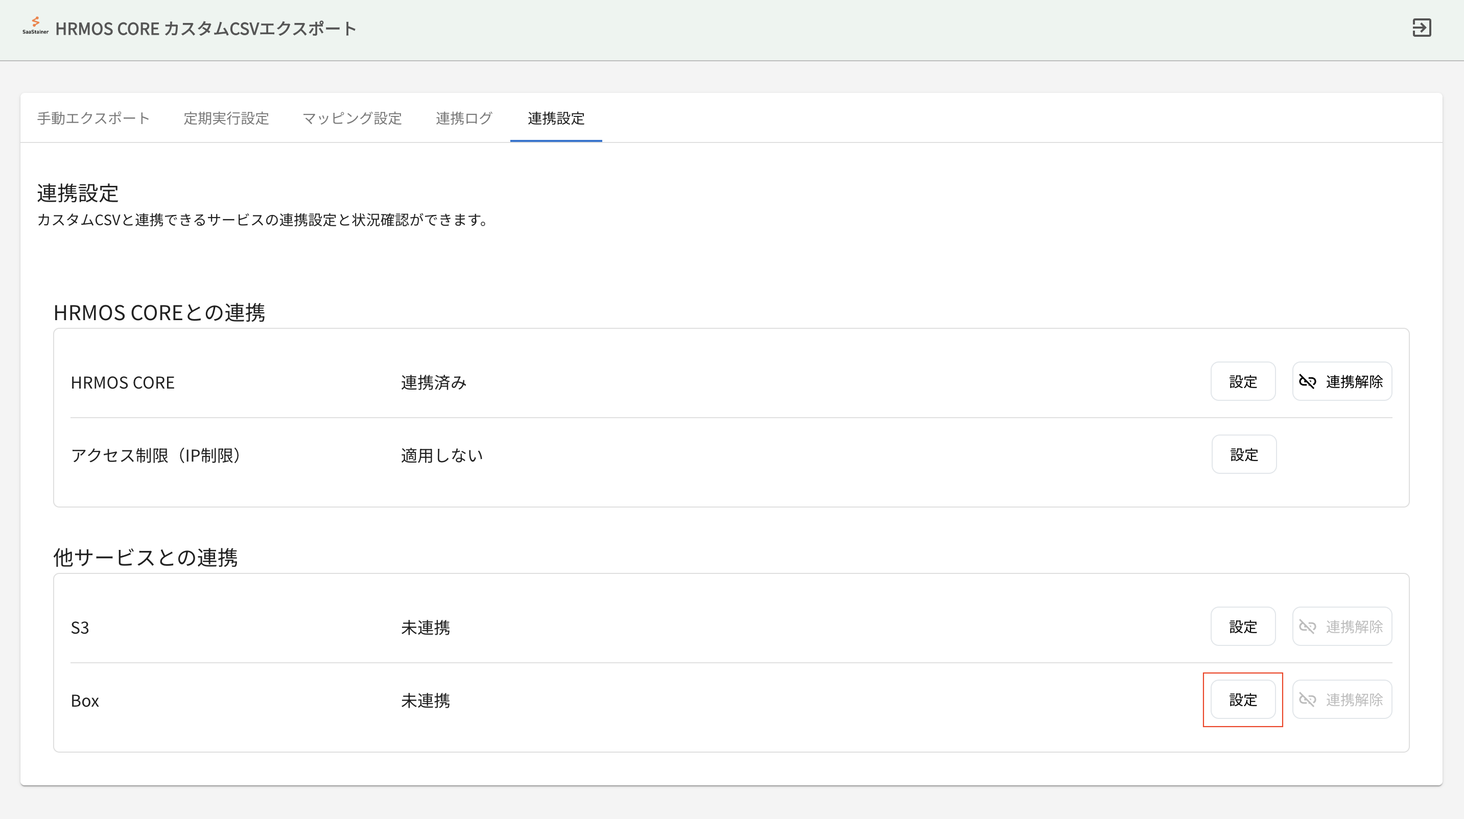Click HRMOS CORE カスタムCSVエクスポート title
1464x819 pixels.
tap(206, 29)
